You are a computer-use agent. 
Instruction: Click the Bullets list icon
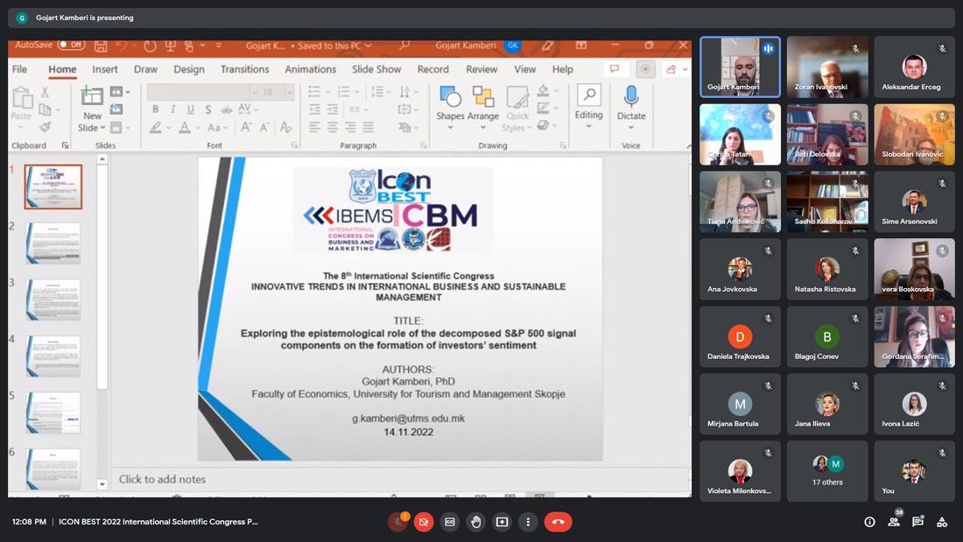click(314, 92)
